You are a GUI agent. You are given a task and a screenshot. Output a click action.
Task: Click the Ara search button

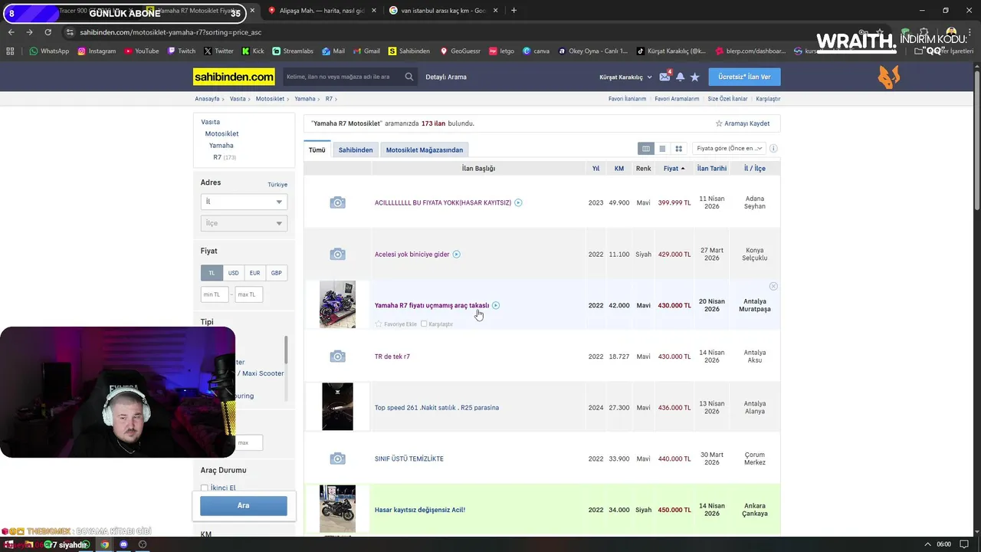pos(244,505)
